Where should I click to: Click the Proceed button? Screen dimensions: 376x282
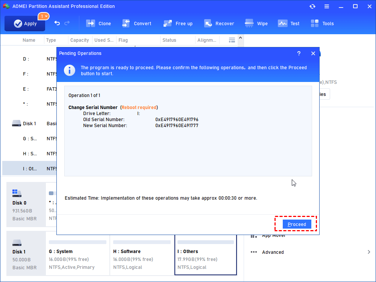pos(297,224)
